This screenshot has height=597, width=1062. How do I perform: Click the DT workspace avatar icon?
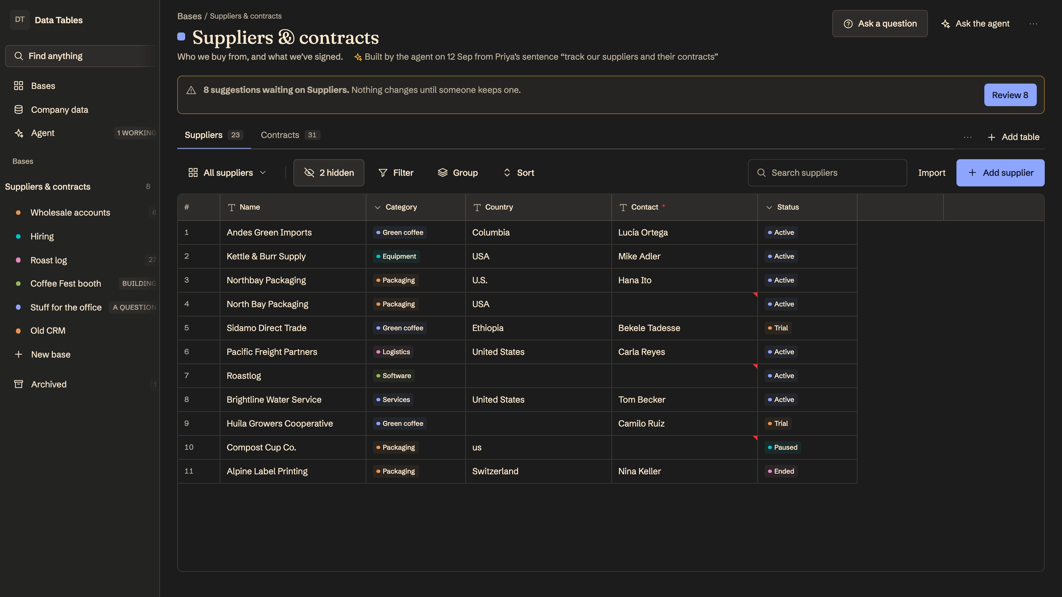pos(20,20)
